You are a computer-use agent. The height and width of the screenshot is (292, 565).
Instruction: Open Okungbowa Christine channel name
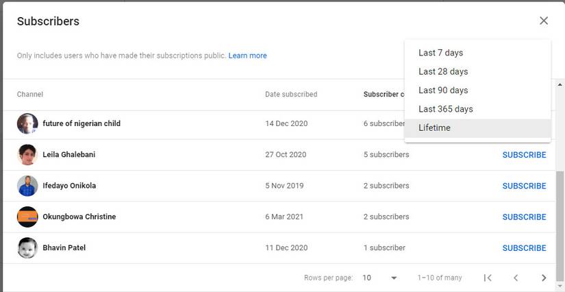[x=79, y=217]
